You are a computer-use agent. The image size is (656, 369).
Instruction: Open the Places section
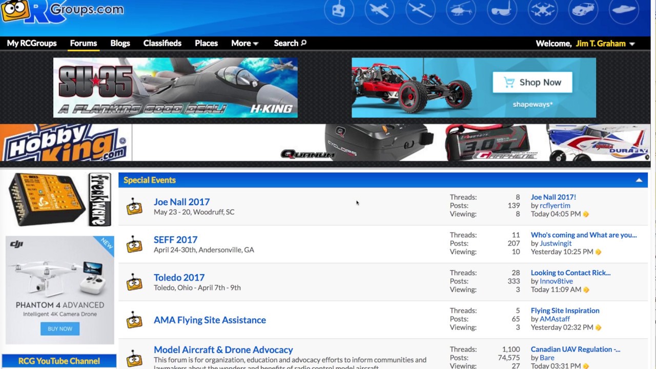click(x=206, y=43)
